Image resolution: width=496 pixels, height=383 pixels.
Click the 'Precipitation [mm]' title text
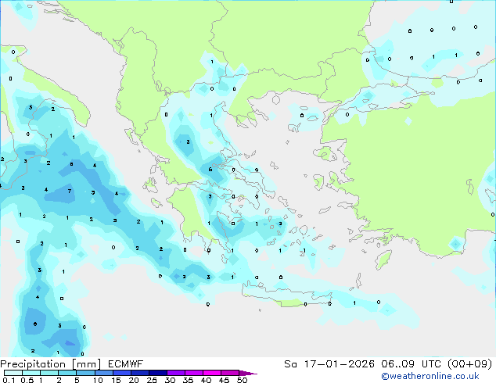pos(50,364)
